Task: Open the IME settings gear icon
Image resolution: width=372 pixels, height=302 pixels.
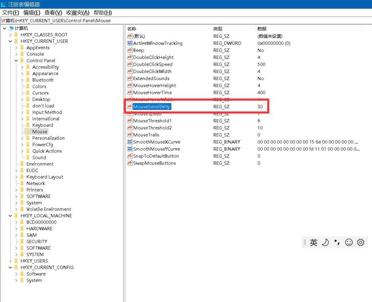Action: tap(360, 242)
